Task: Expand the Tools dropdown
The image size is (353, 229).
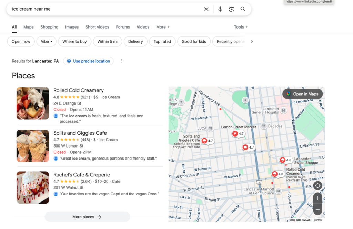Action: point(241,27)
